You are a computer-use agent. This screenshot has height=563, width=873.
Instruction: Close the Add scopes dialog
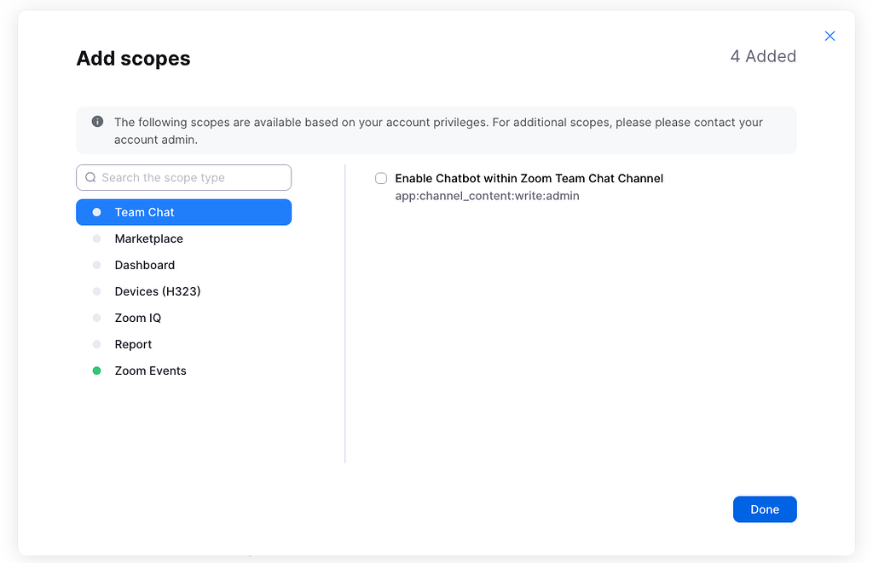tap(830, 36)
